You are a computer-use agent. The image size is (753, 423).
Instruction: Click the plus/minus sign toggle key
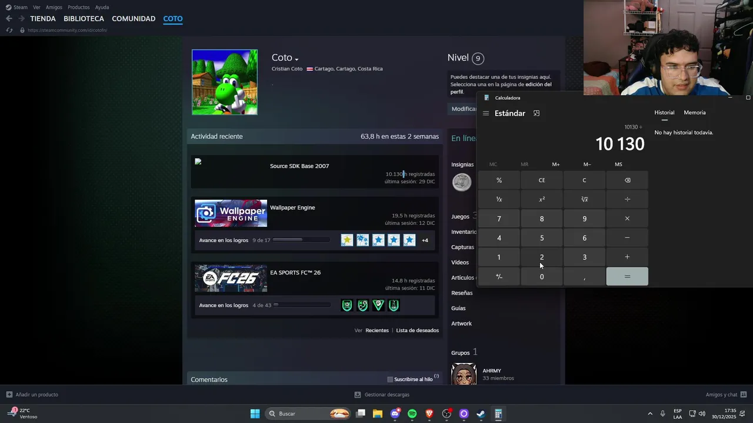pos(499,277)
